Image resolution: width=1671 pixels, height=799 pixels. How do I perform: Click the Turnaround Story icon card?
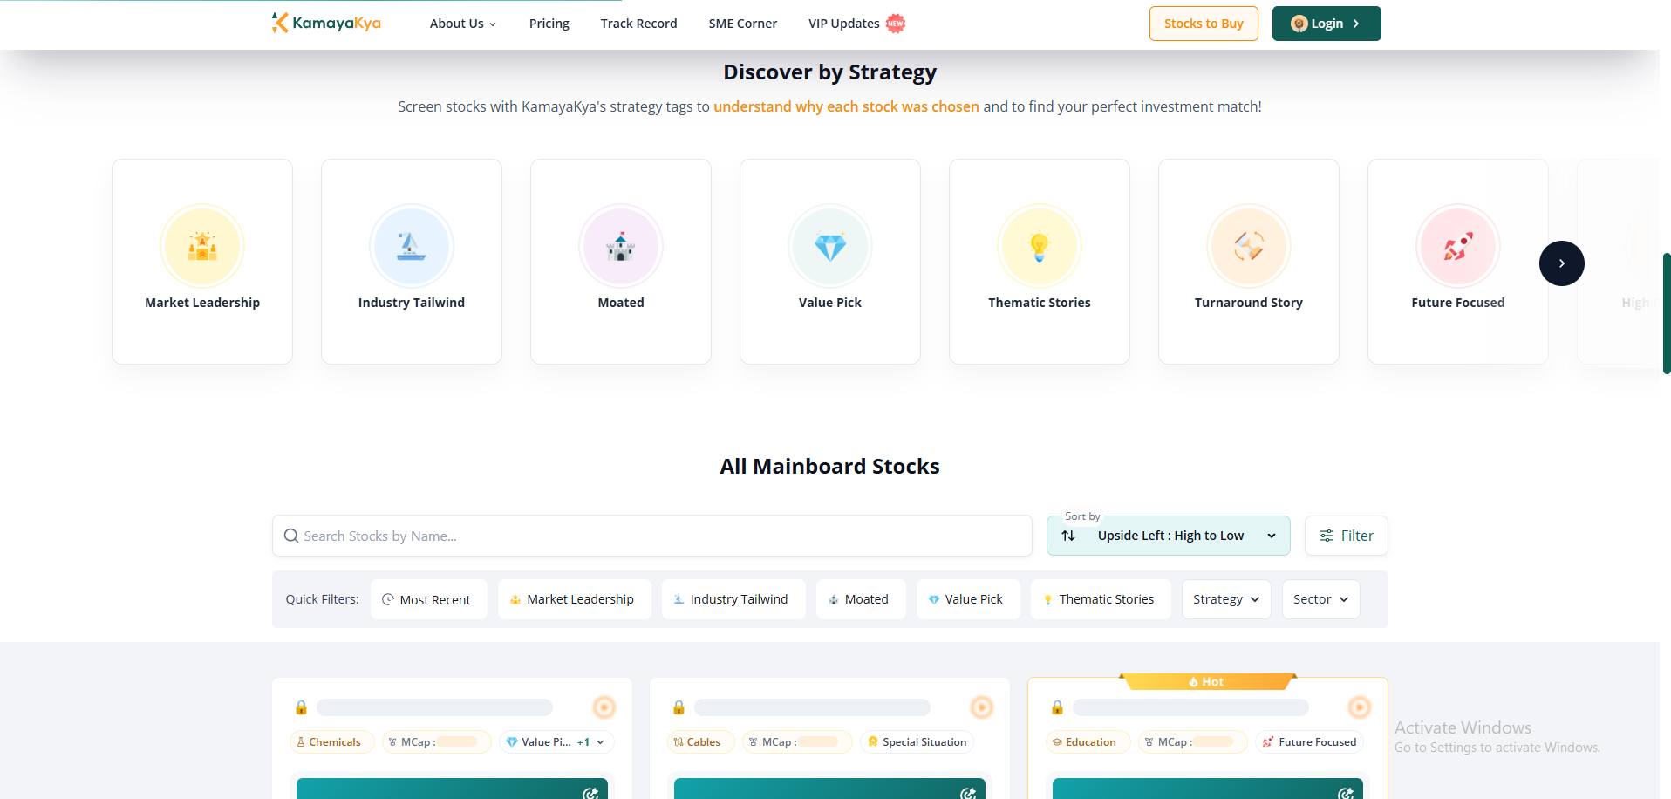[x=1249, y=262]
